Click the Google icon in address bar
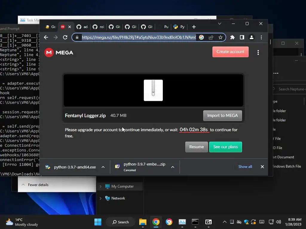The width and height of the screenshot is (306, 229). tap(201, 37)
